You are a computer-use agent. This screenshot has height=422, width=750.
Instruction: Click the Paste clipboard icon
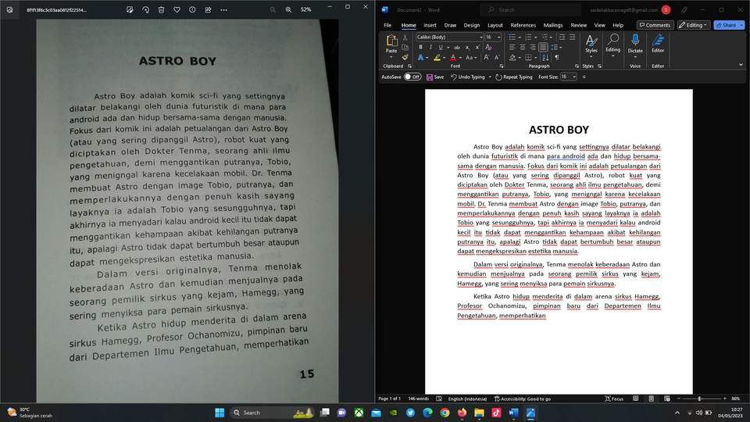[391, 41]
